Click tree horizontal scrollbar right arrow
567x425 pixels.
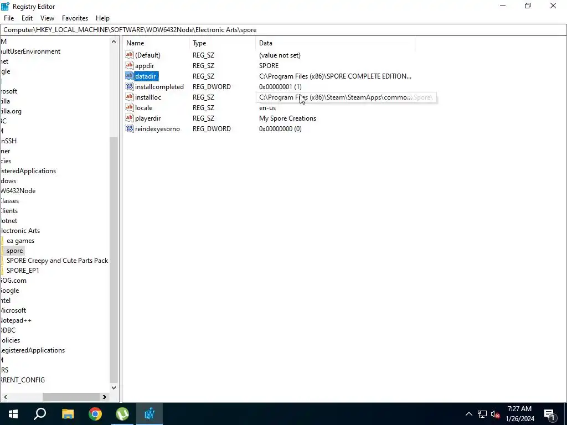105,397
